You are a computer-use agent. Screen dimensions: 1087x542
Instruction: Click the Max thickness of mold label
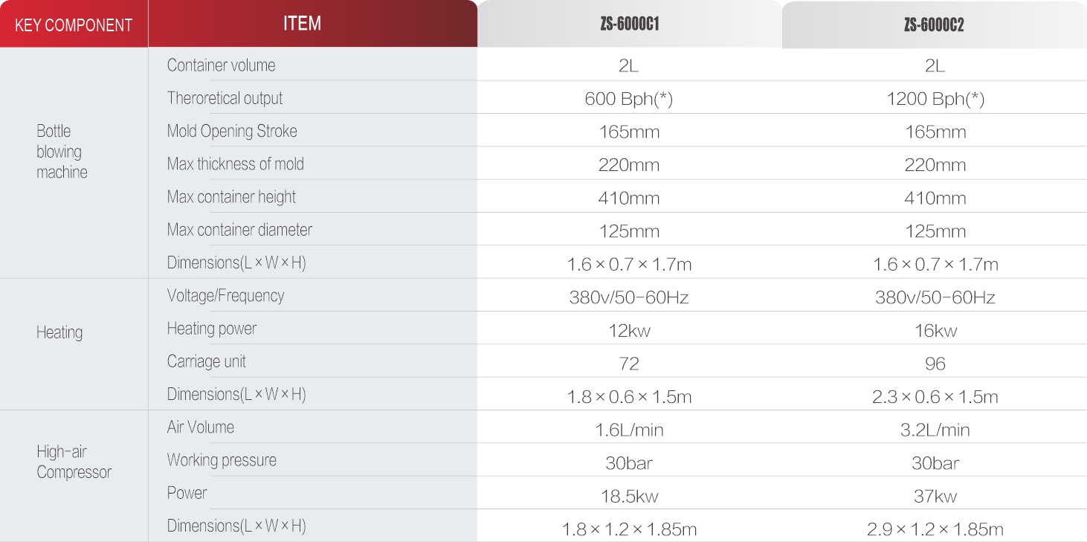coord(236,164)
